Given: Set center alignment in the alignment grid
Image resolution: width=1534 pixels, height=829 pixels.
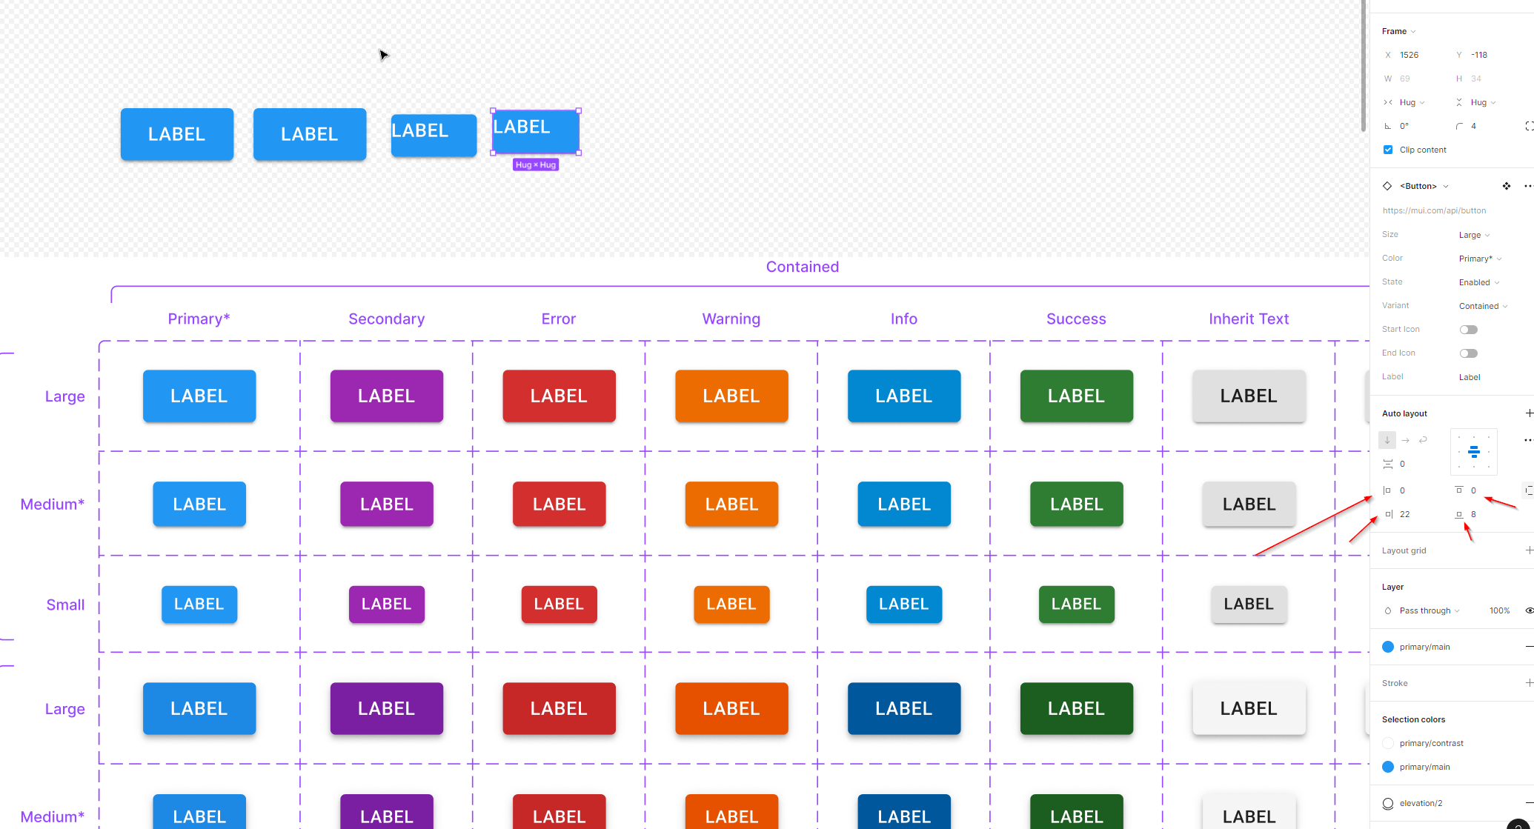Looking at the screenshot, I should click(x=1473, y=451).
